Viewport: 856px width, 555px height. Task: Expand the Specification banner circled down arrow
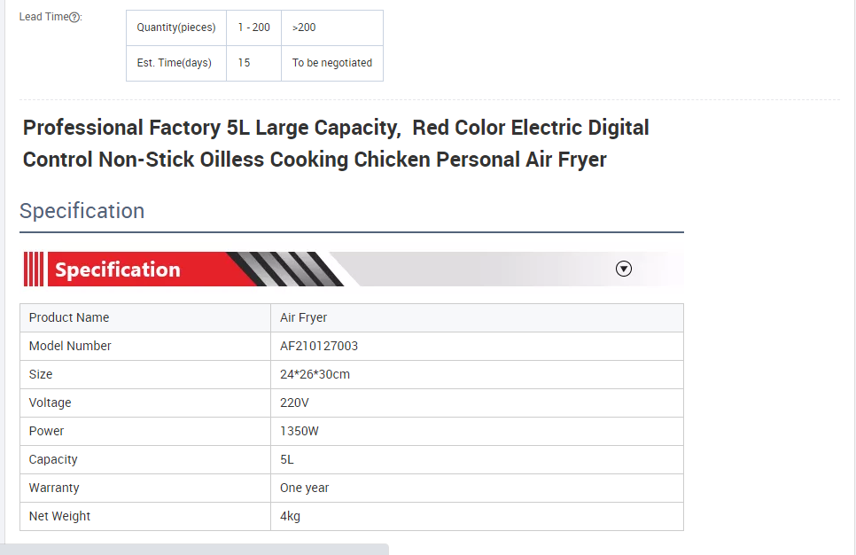coord(624,269)
